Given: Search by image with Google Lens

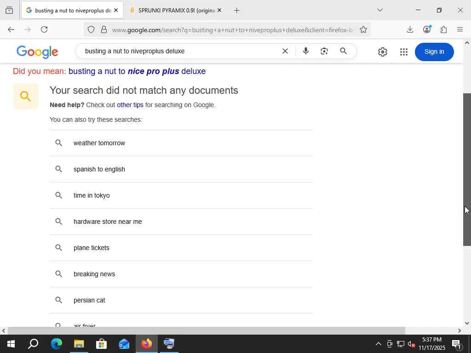Looking at the screenshot, I should [x=324, y=51].
